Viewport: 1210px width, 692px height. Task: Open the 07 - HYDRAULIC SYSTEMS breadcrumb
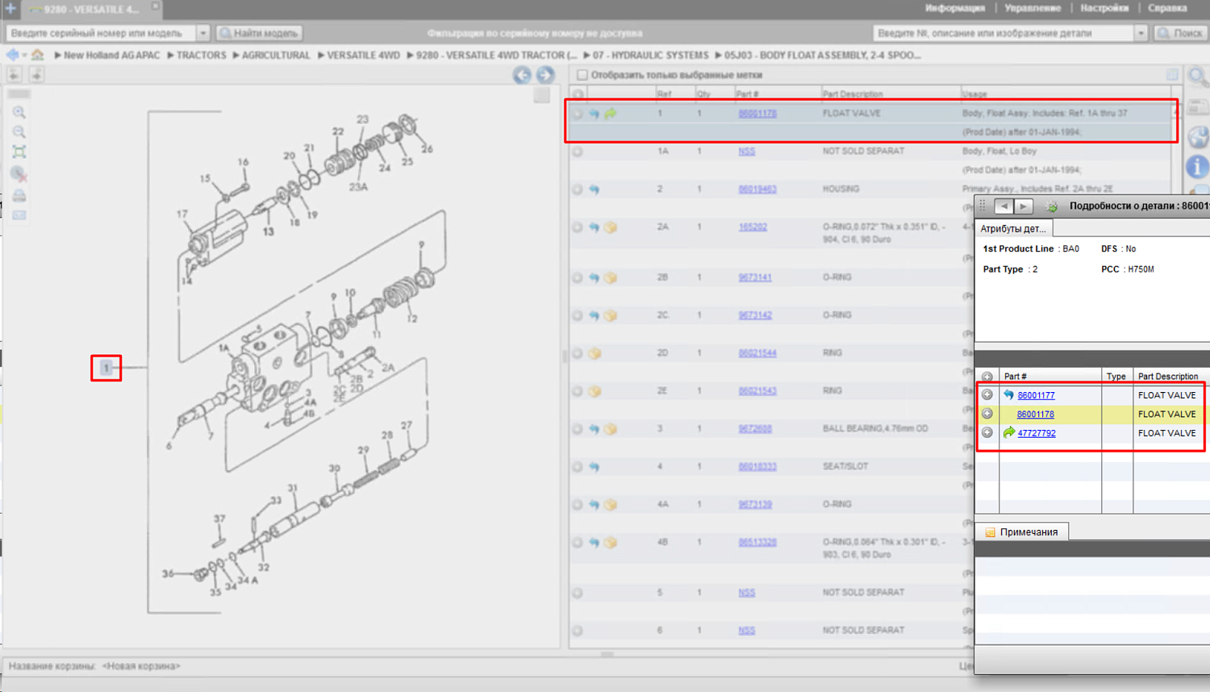click(x=650, y=55)
